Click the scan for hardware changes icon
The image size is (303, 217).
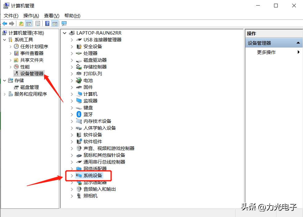tap(64, 23)
